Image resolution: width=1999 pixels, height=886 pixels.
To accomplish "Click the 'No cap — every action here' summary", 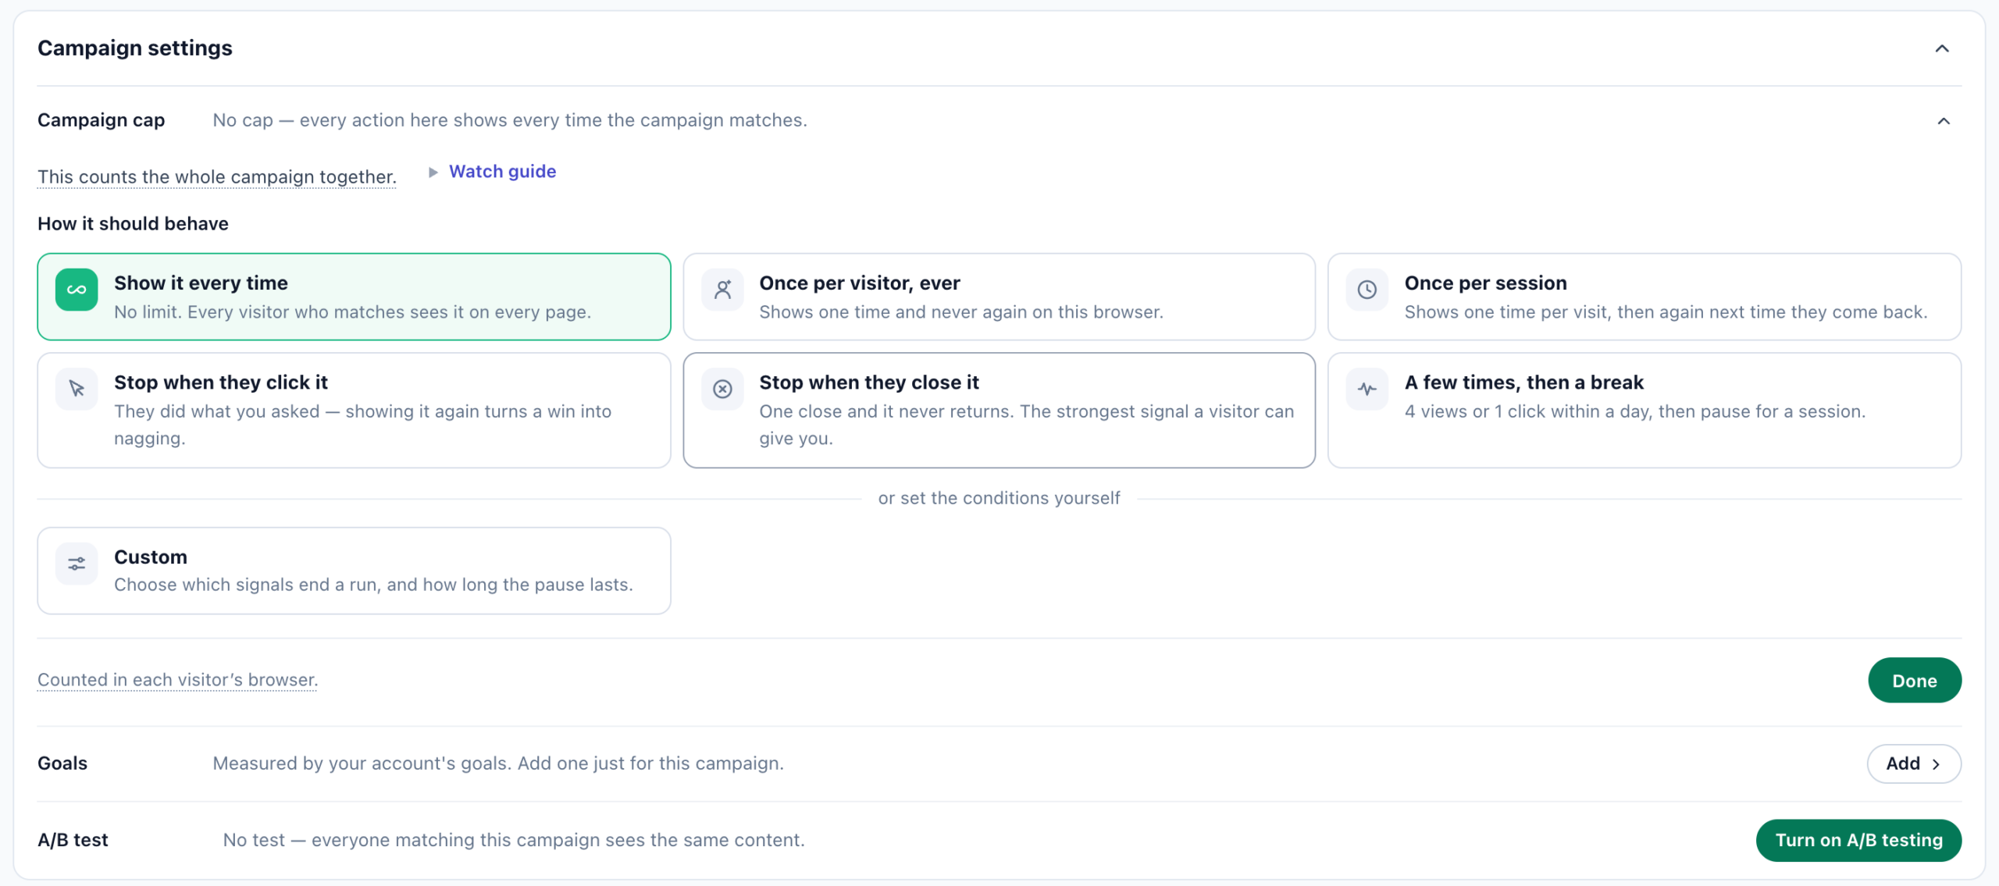I will [x=510, y=120].
